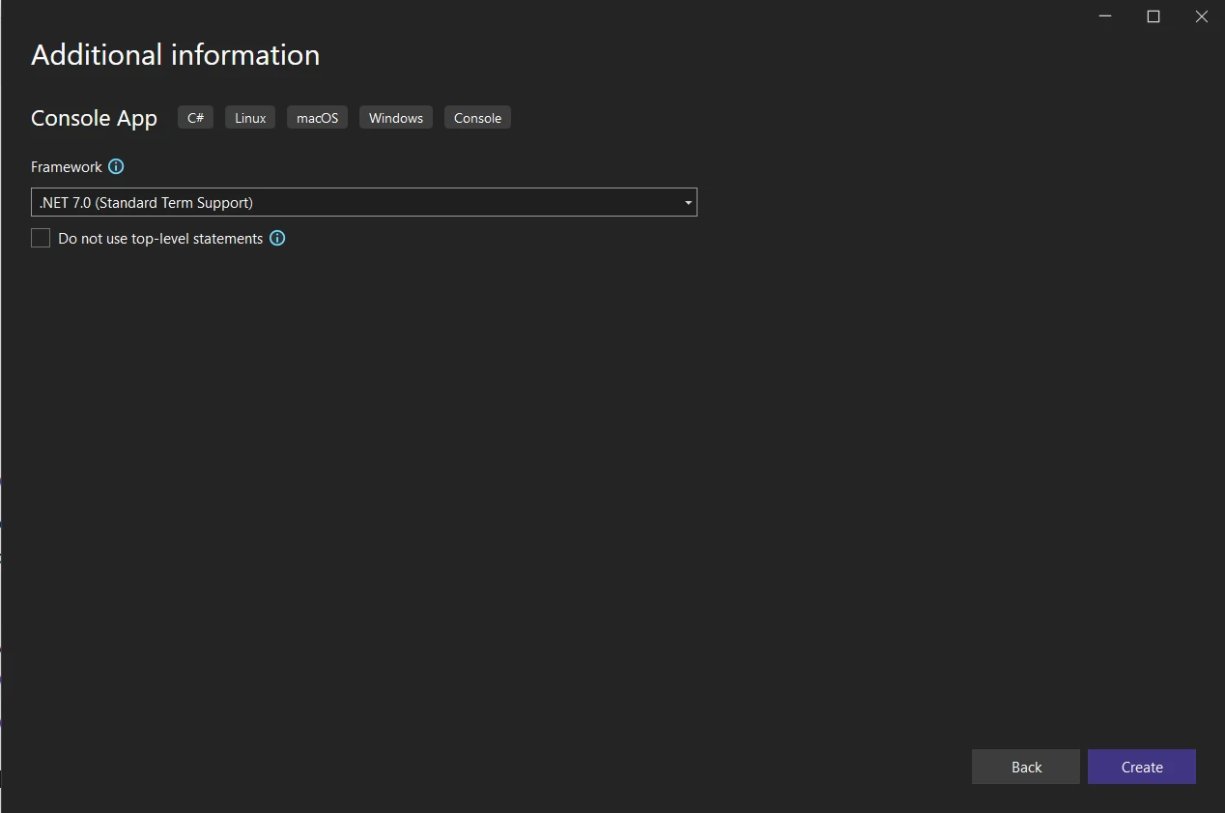
Task: Click the info icon beside Framework
Action: coord(116,166)
